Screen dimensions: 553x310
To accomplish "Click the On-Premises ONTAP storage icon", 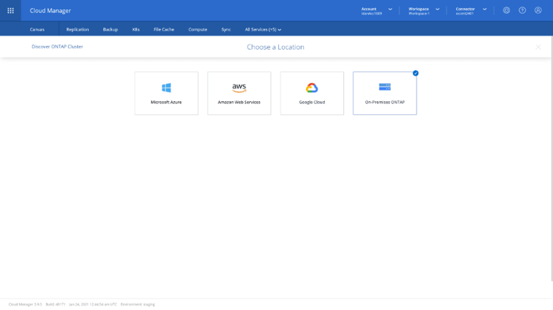I will [384, 88].
